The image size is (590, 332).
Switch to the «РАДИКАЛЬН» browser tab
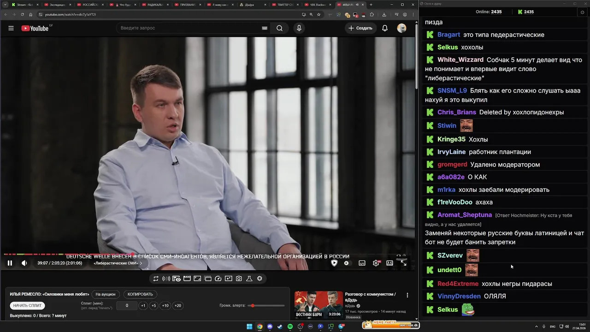(x=156, y=5)
